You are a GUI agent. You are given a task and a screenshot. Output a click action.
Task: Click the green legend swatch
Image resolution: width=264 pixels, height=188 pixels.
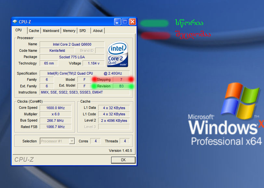tap(154, 23)
